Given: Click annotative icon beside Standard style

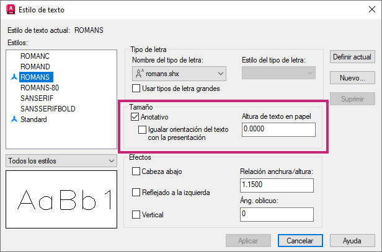Looking at the screenshot, I should coord(14,119).
